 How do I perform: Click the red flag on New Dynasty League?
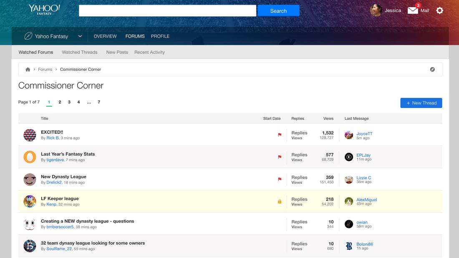coord(280,179)
